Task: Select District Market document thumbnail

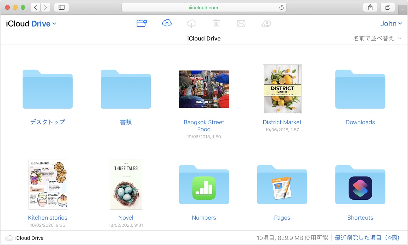Action: click(282, 89)
